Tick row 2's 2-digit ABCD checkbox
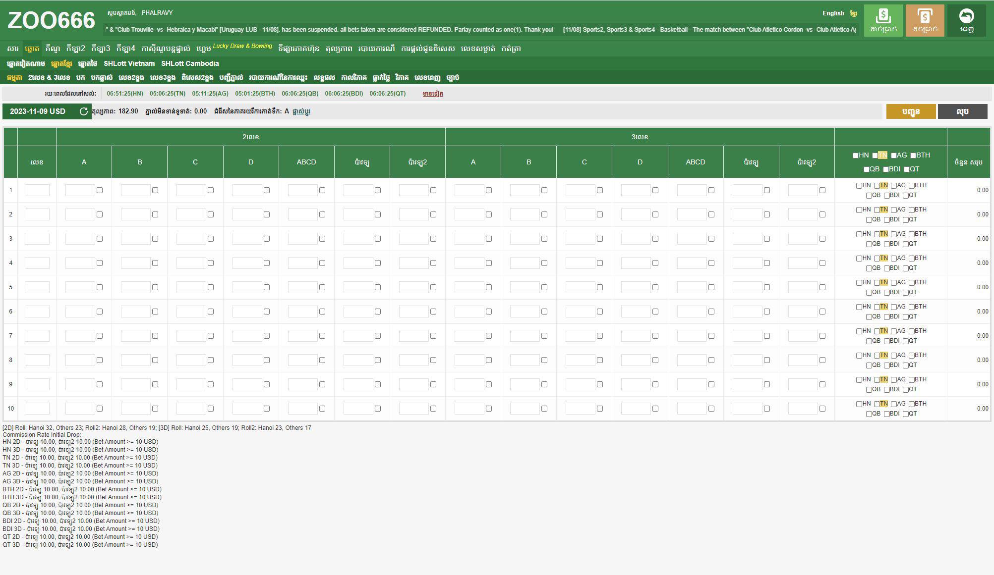The height and width of the screenshot is (575, 994). point(322,214)
